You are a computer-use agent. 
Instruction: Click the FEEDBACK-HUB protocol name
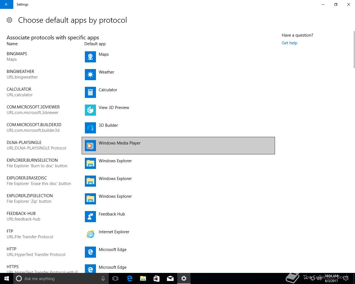pos(21,214)
